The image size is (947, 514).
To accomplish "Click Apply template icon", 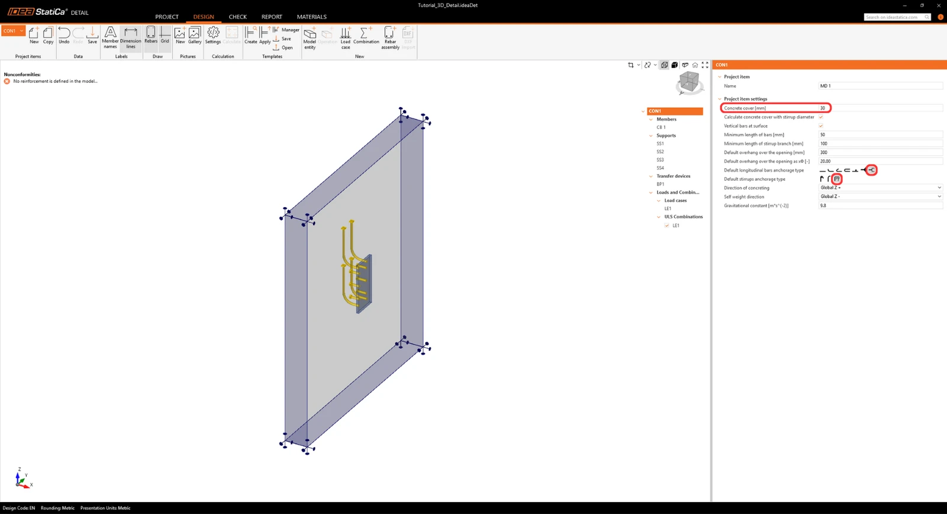I will 265,36.
